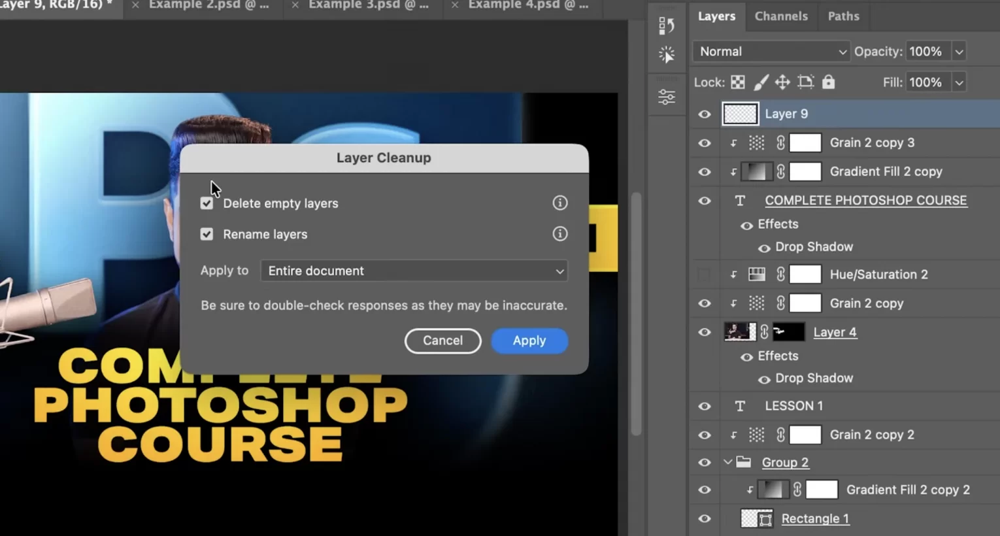This screenshot has height=536, width=1000.
Task: Show info for Rename layers
Action: click(x=560, y=233)
